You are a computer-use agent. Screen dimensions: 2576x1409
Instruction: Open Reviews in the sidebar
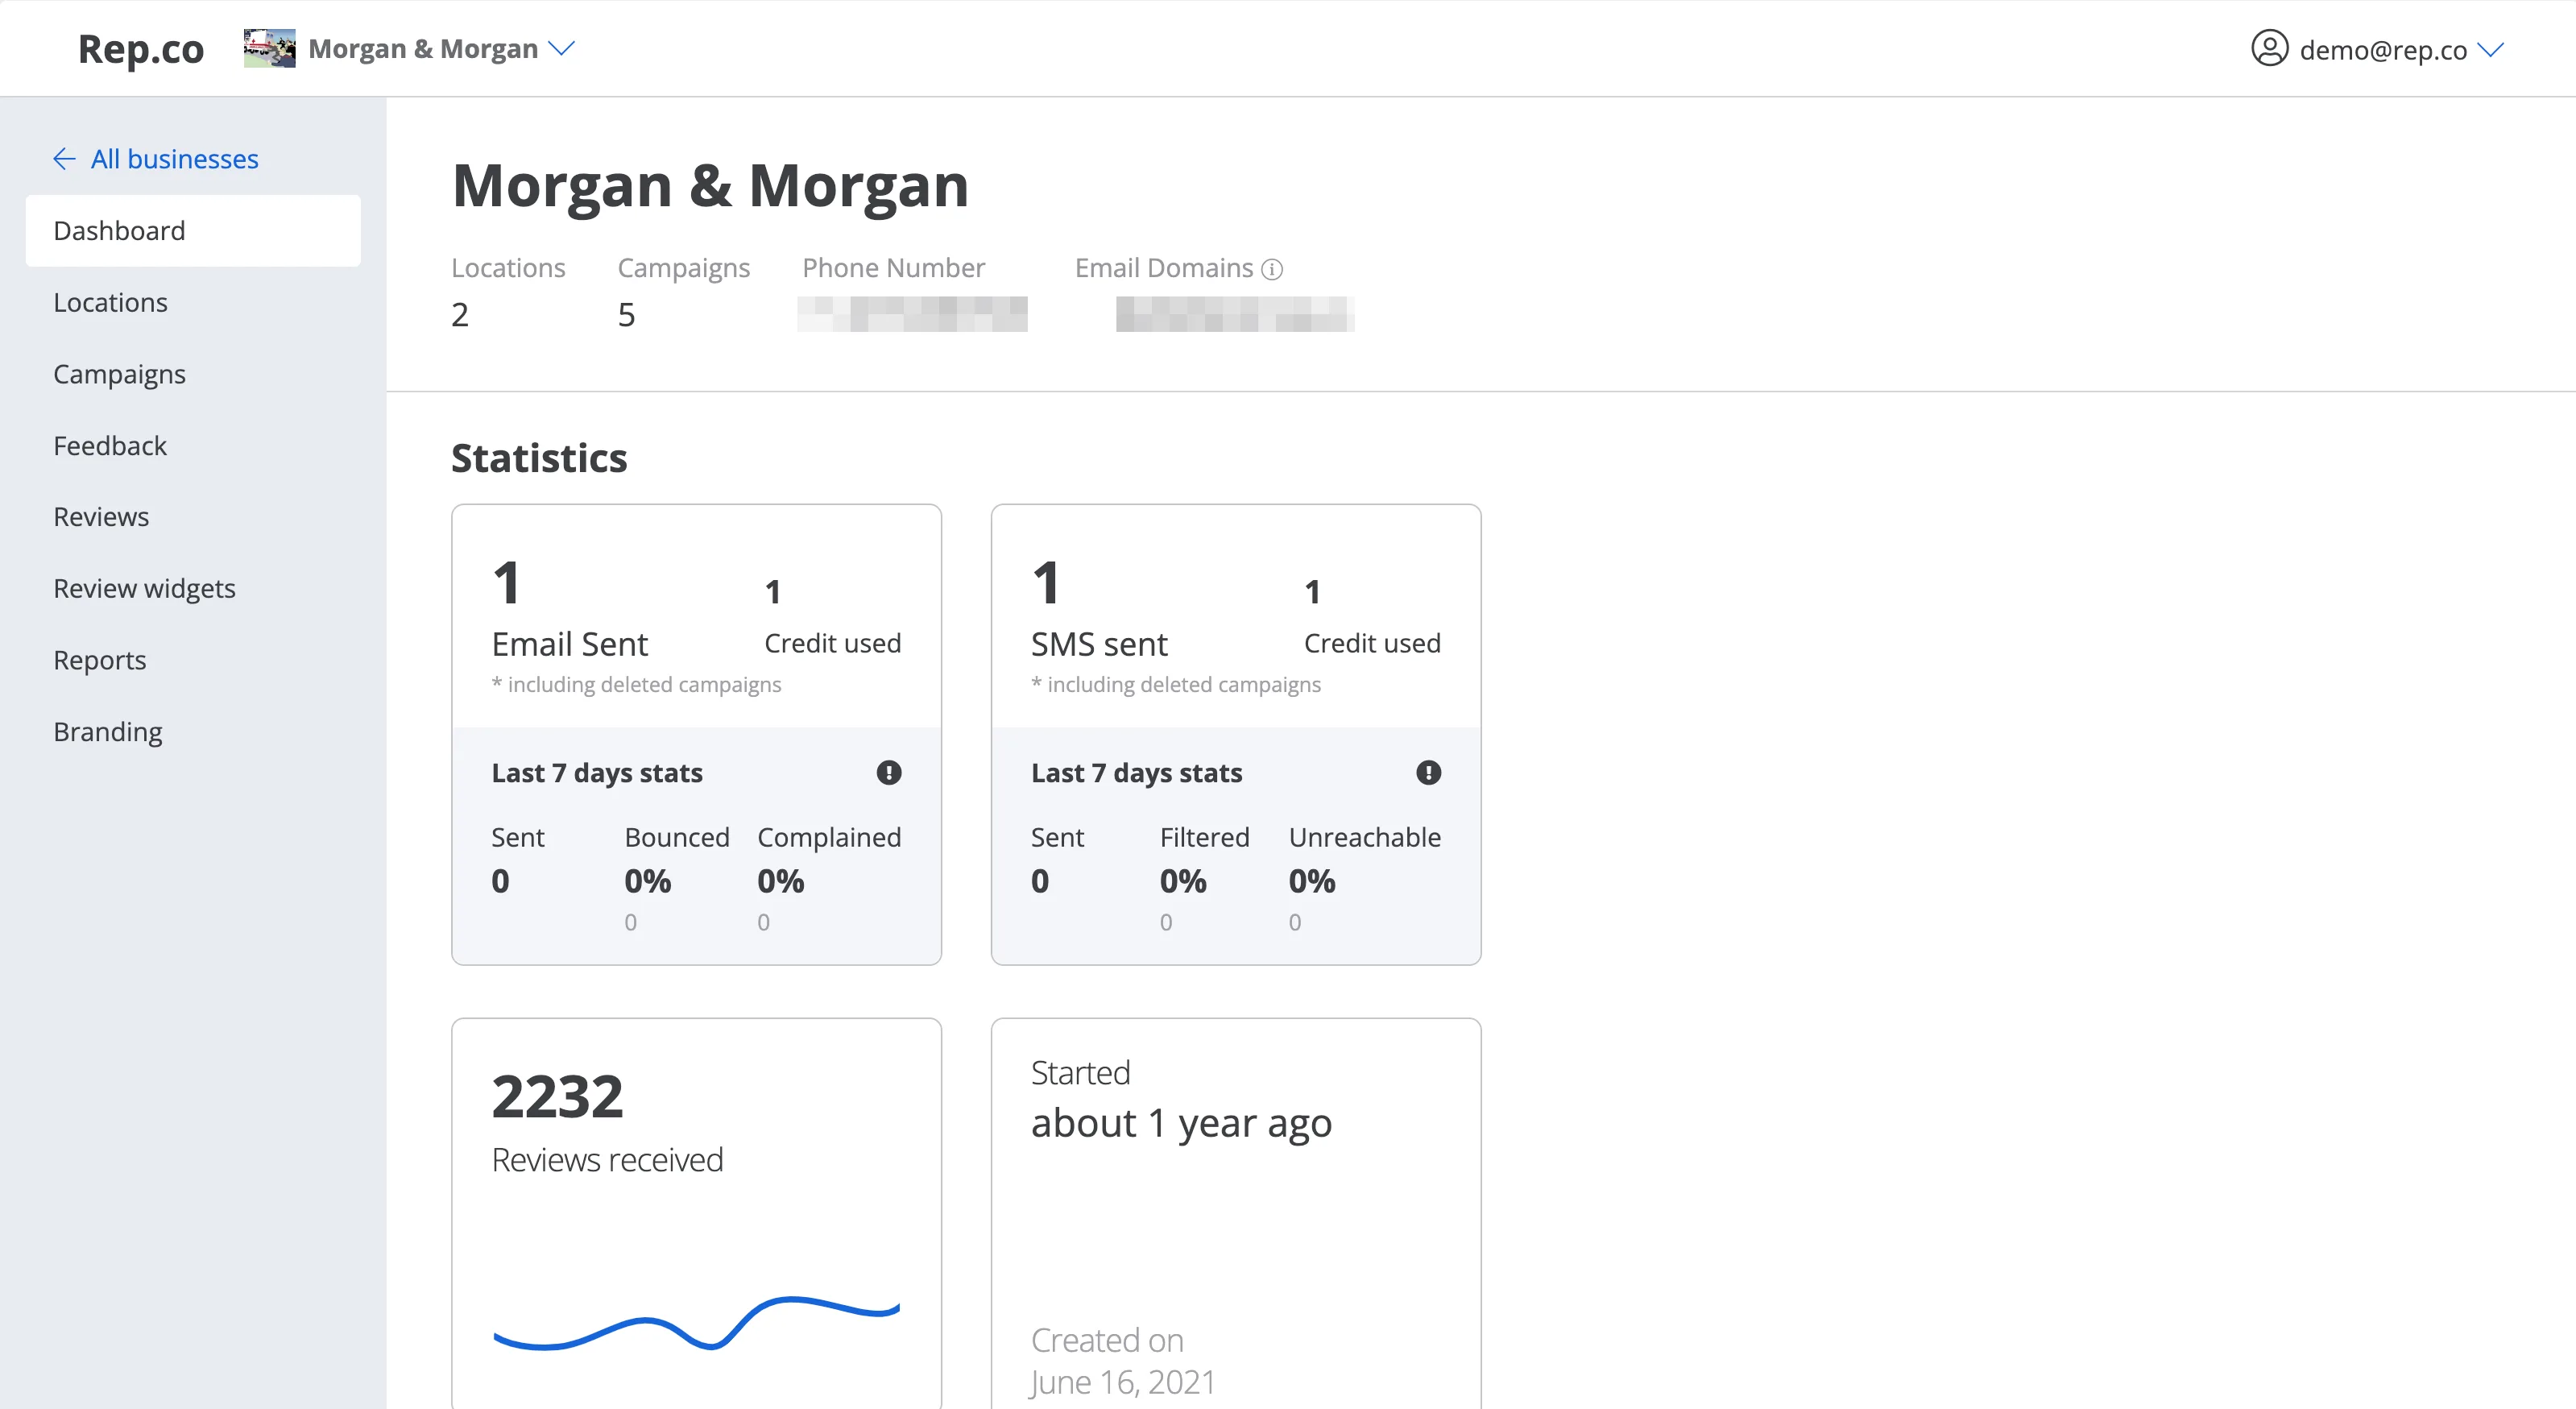(193, 517)
